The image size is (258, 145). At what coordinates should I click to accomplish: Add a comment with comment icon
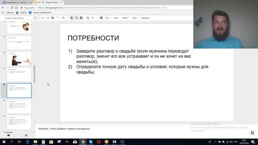[x=101, y=18]
